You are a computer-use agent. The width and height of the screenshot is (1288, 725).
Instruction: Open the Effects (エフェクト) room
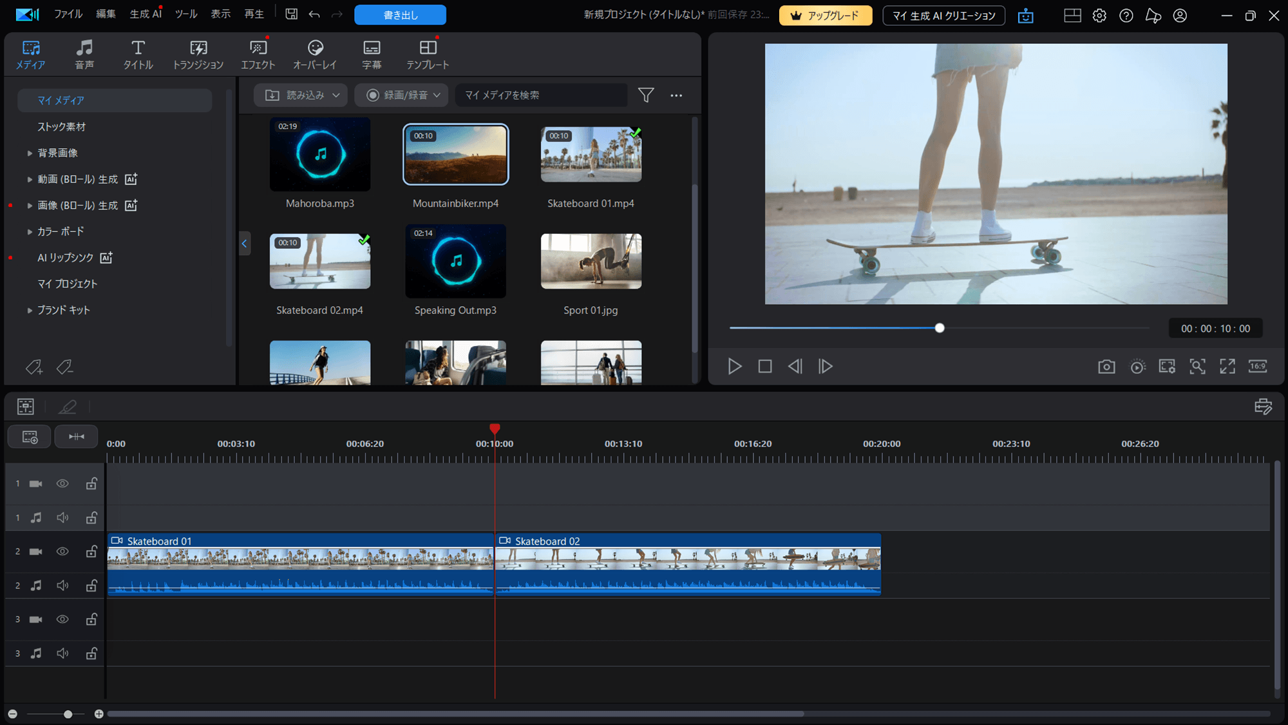(258, 54)
